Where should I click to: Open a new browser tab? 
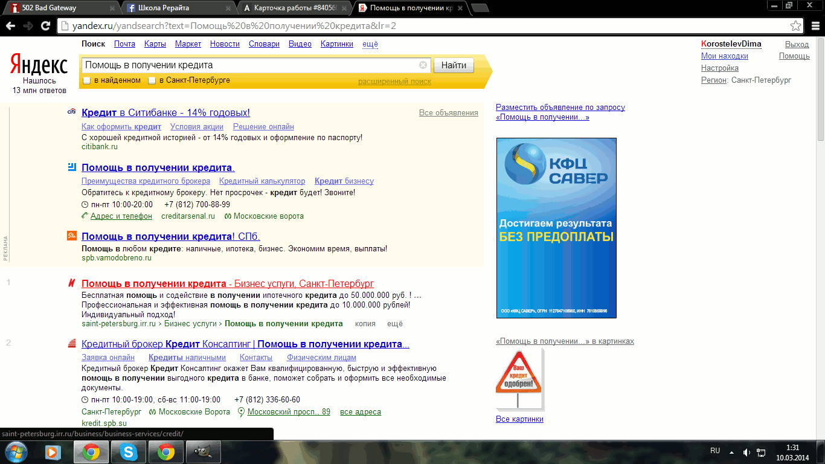click(480, 8)
